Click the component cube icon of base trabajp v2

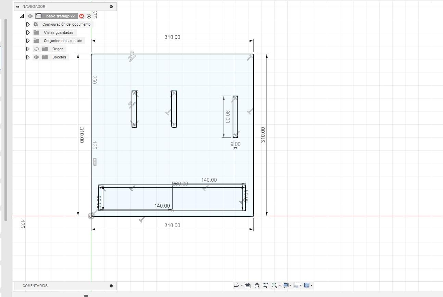click(39, 16)
